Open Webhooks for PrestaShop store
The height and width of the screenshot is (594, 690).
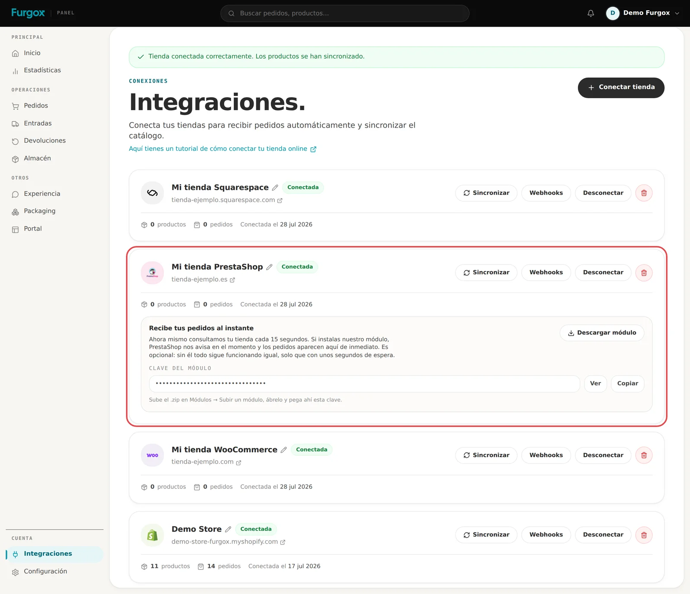click(546, 273)
